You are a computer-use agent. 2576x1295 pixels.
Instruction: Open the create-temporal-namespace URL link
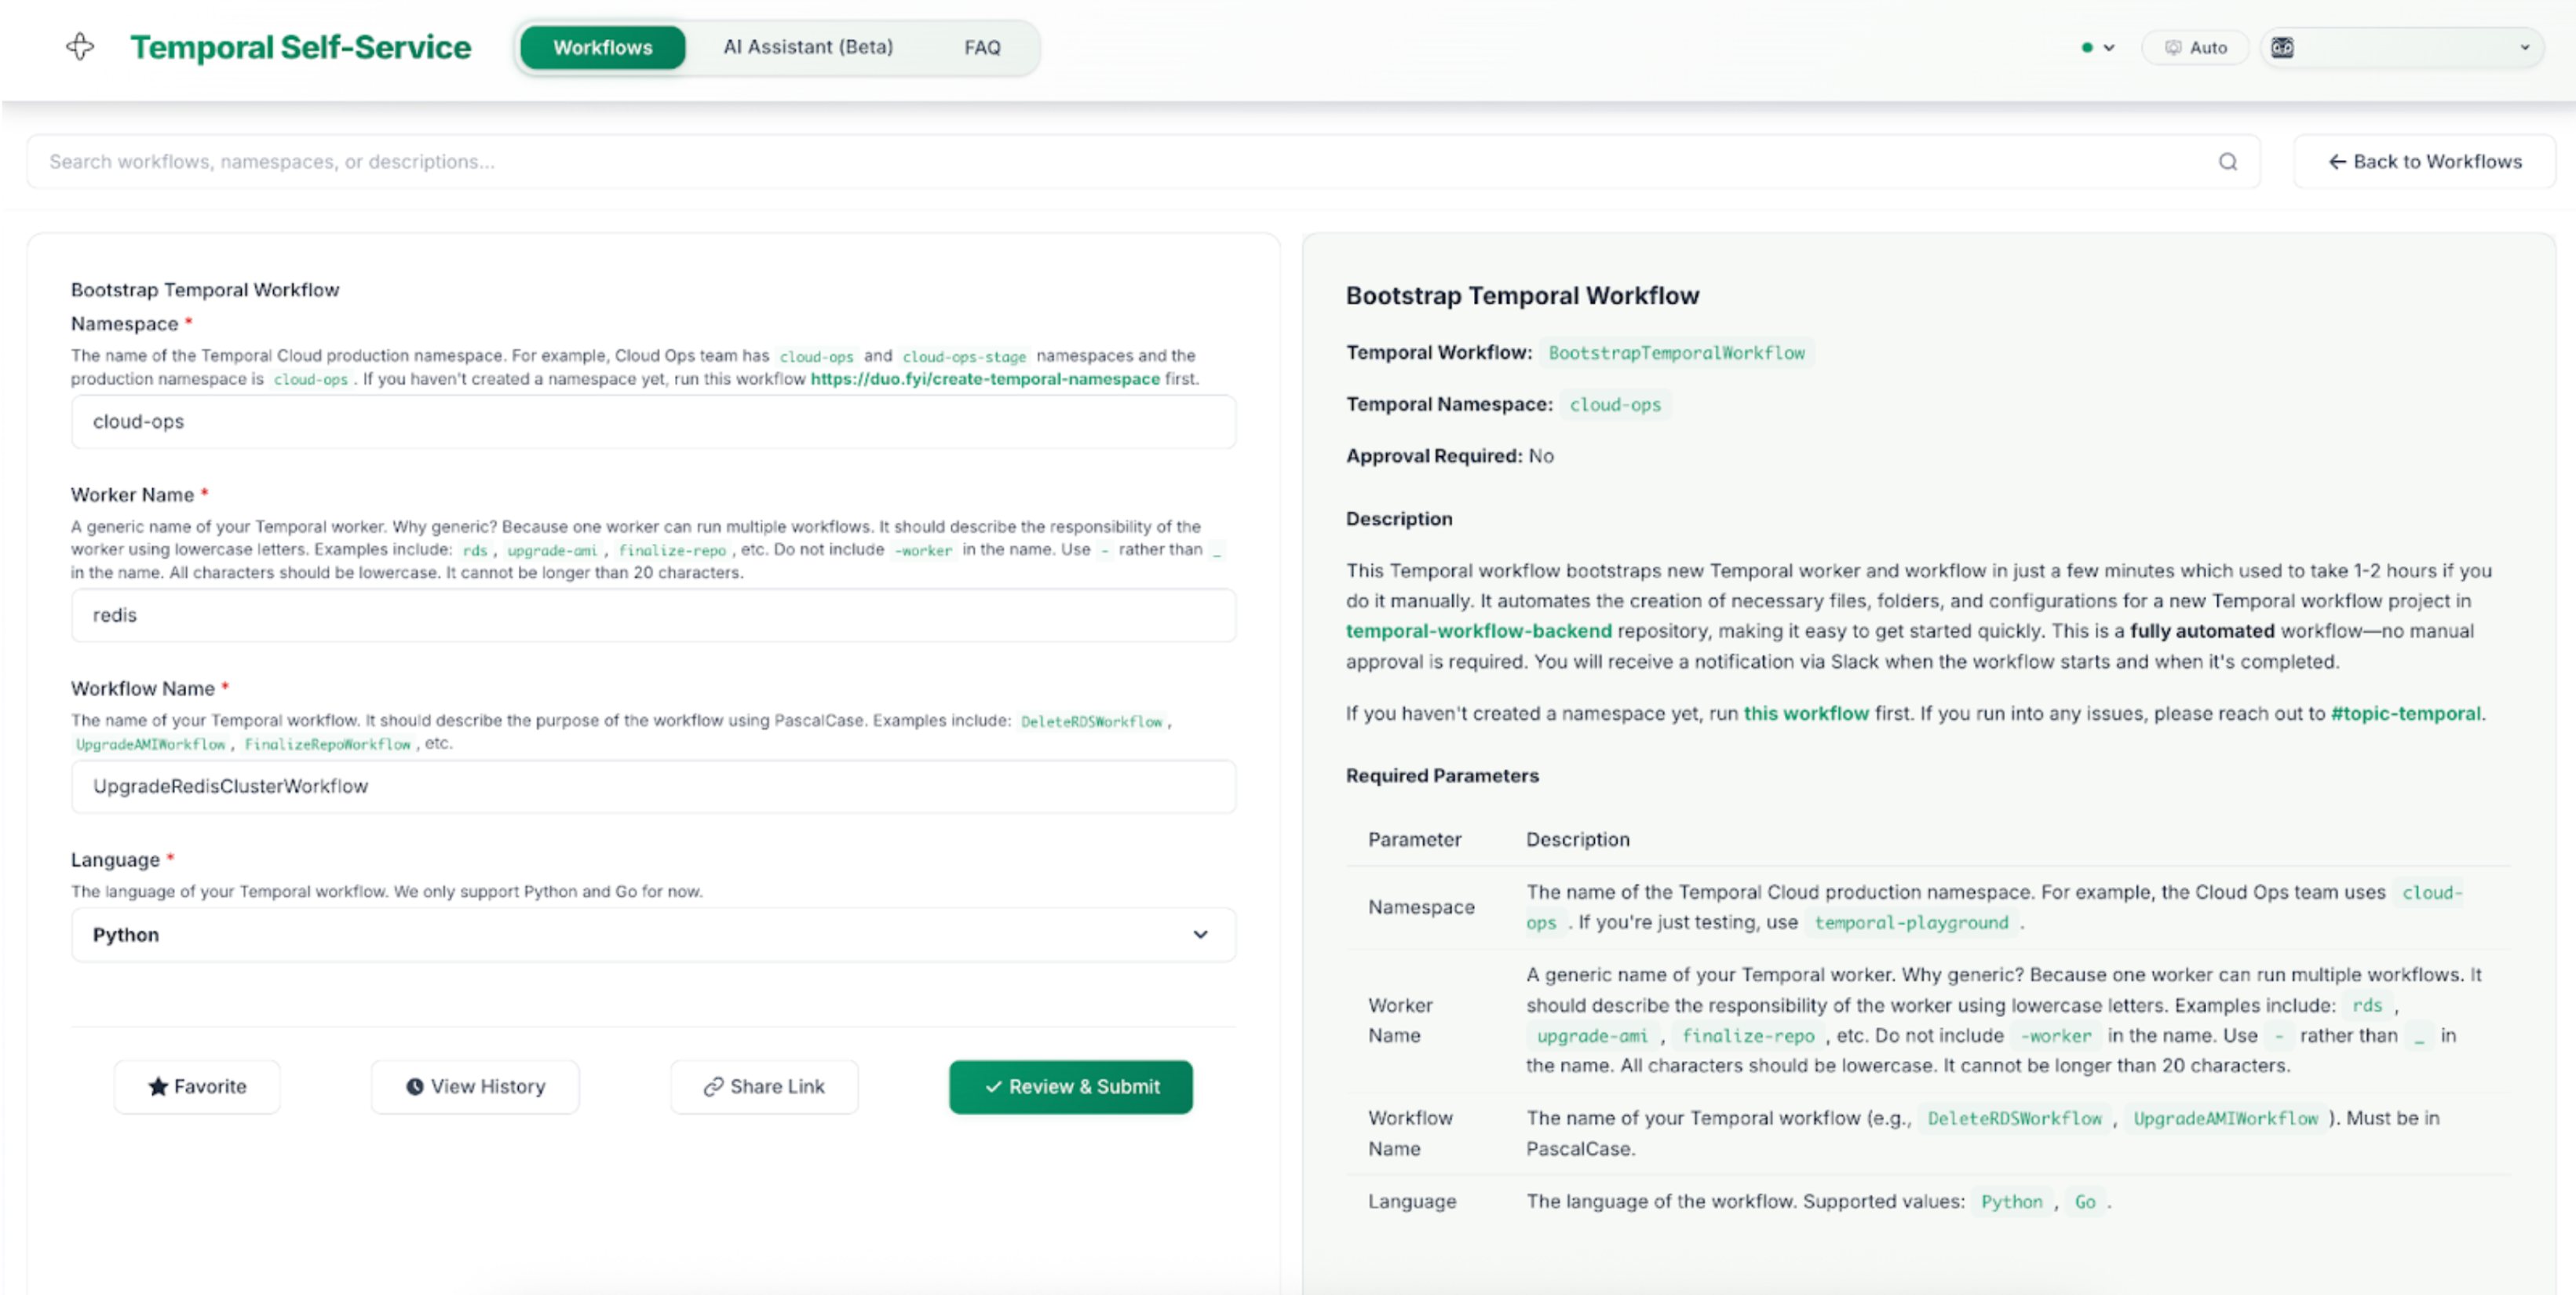click(984, 379)
